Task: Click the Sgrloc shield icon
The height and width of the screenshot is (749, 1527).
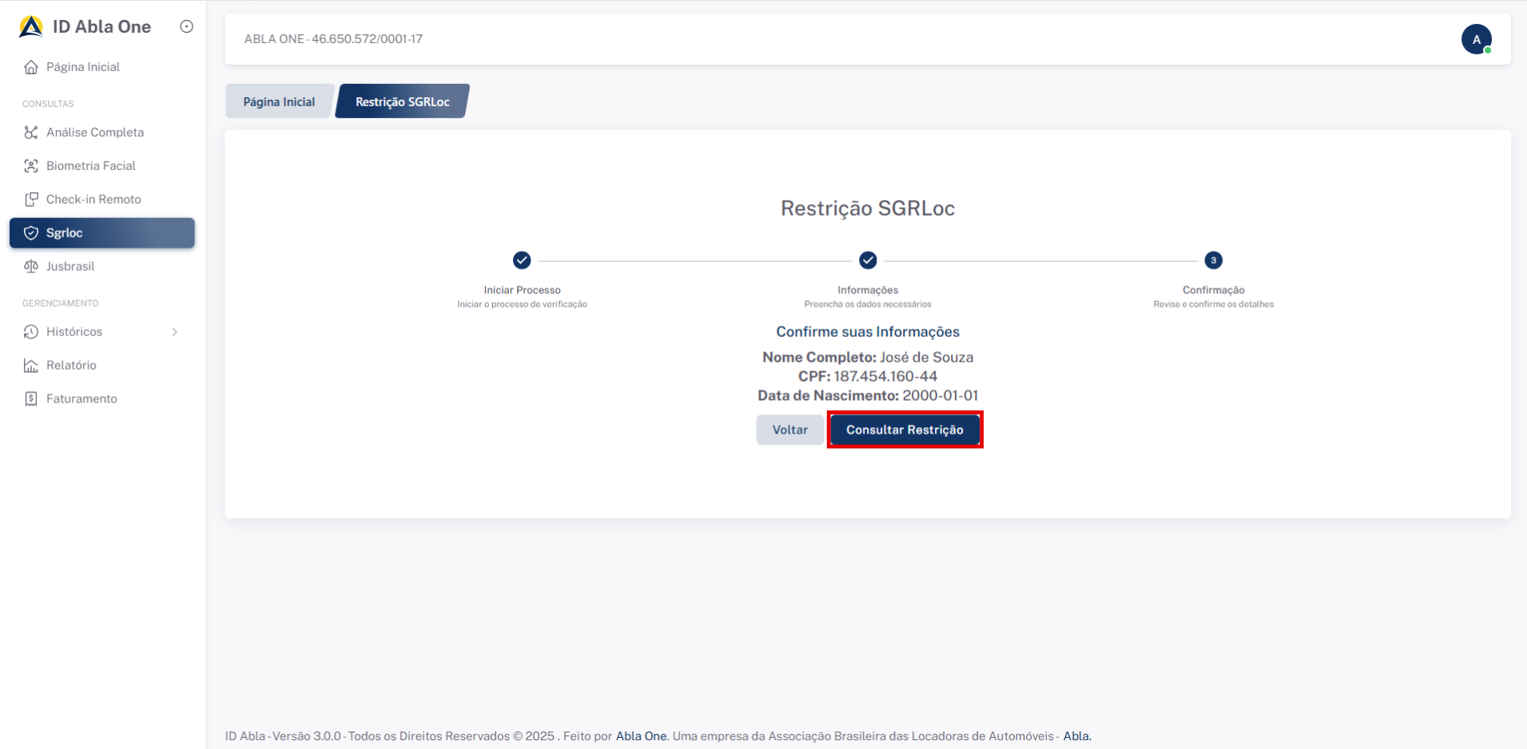Action: (x=31, y=233)
